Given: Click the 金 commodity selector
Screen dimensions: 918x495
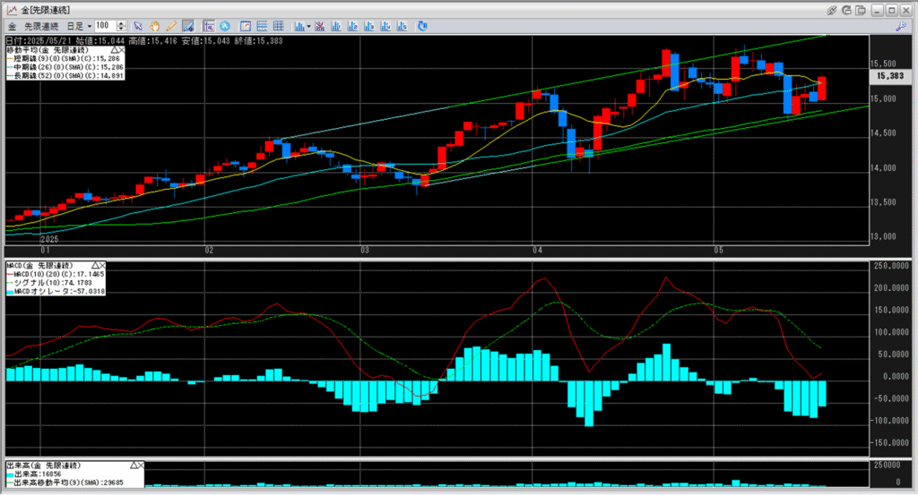Looking at the screenshot, I should pos(12,26).
